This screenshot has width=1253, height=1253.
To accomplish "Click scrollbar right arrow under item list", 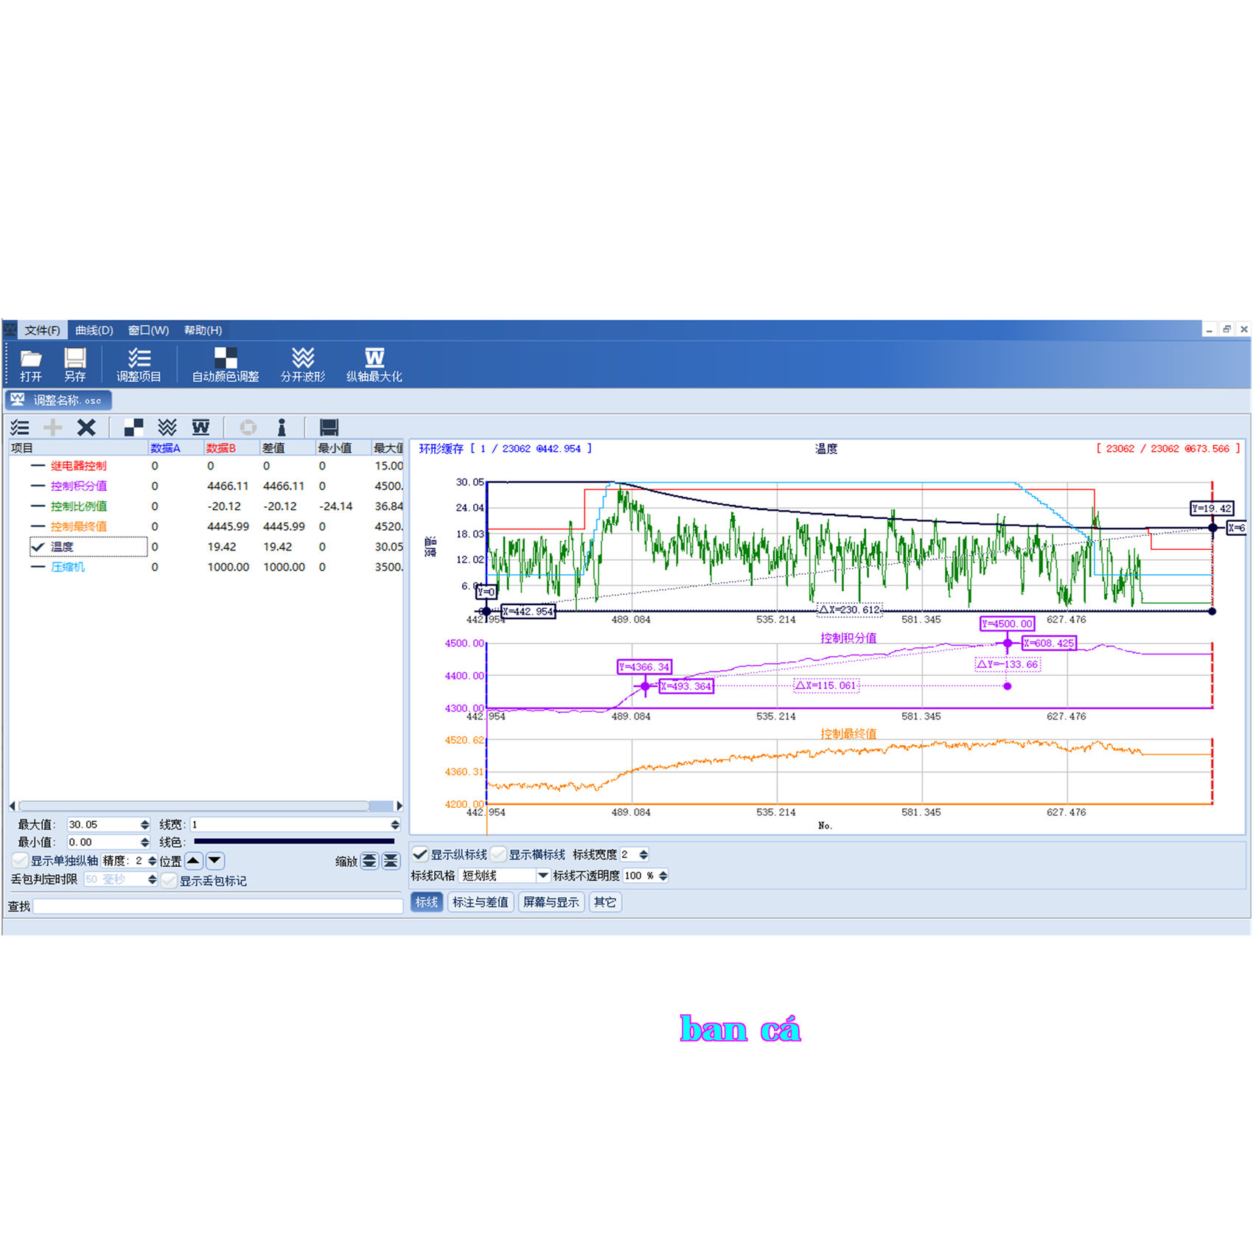I will 399,806.
